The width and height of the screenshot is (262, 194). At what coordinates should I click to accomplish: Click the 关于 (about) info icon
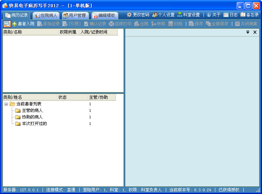click(x=209, y=15)
